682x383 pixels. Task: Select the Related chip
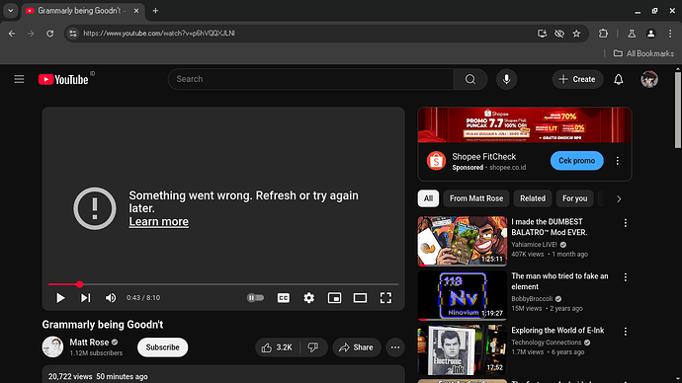coord(533,198)
